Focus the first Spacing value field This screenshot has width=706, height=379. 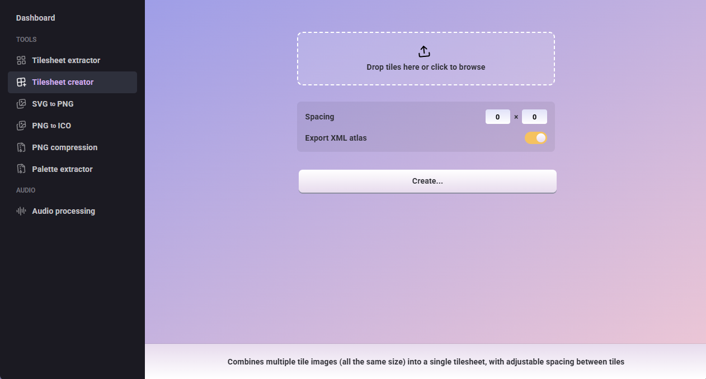pyautogui.click(x=497, y=117)
